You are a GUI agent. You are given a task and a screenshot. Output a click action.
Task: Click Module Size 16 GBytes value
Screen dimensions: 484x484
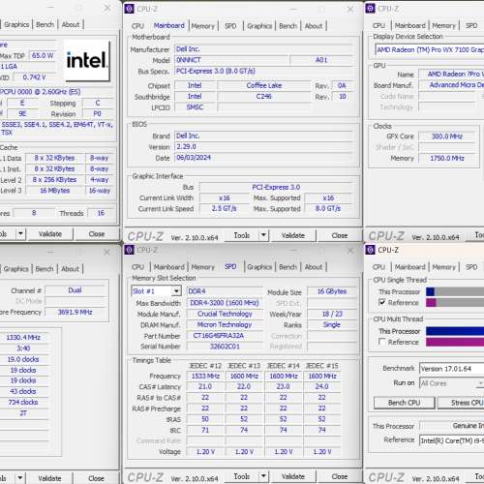332,291
